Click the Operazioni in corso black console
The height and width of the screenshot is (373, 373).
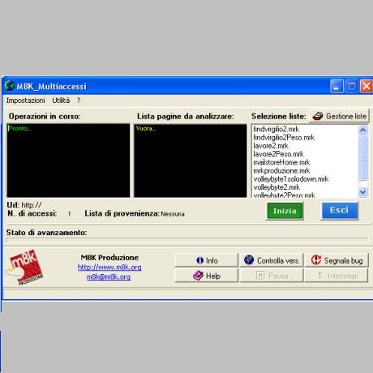click(x=68, y=161)
